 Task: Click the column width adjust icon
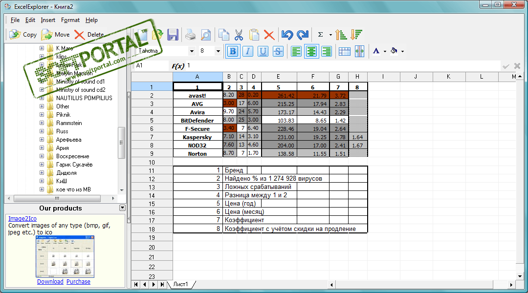360,51
